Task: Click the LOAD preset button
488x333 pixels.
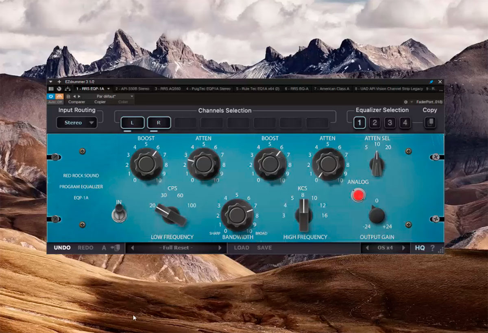Action: click(242, 248)
